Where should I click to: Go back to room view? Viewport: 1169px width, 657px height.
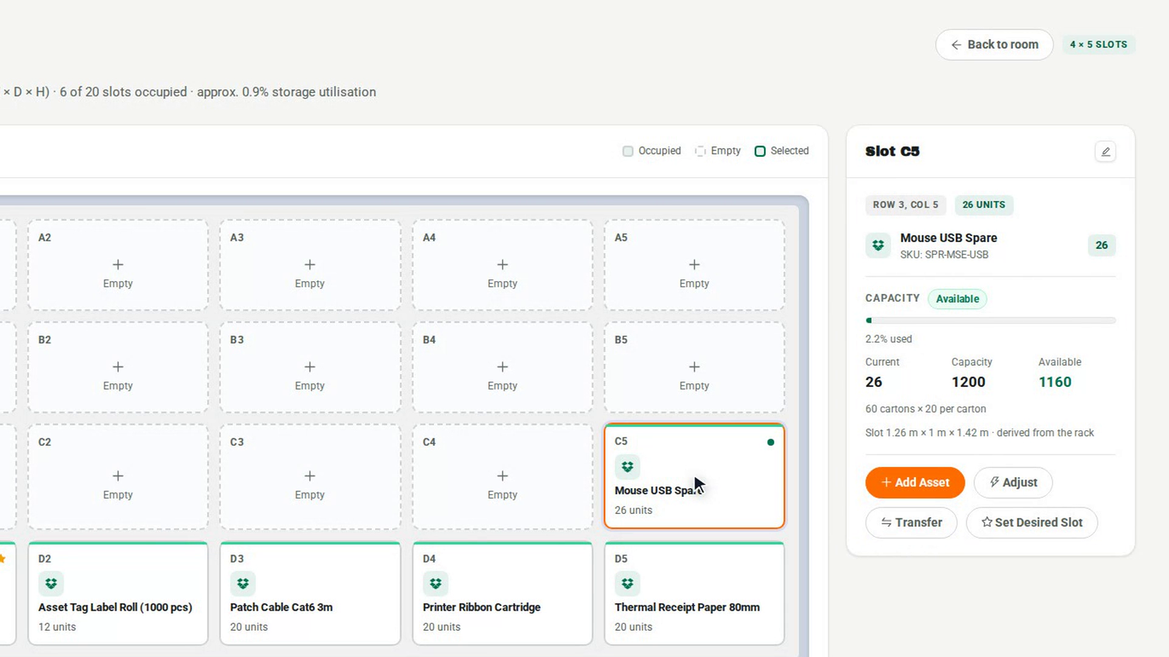(994, 44)
